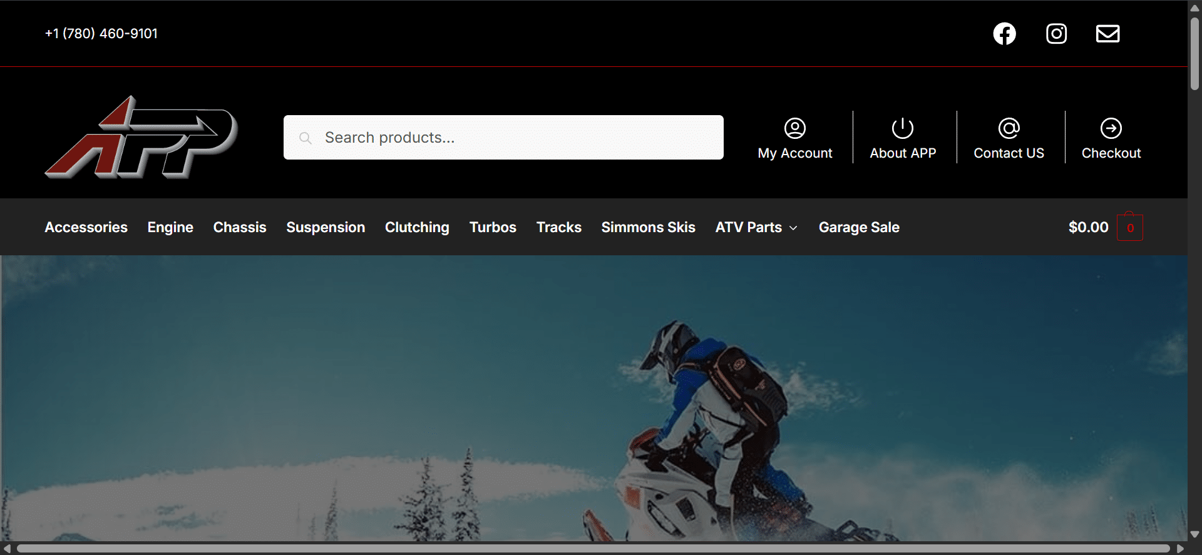Click the vertical scrollbar down arrow
This screenshot has height=555, width=1202.
1194,534
